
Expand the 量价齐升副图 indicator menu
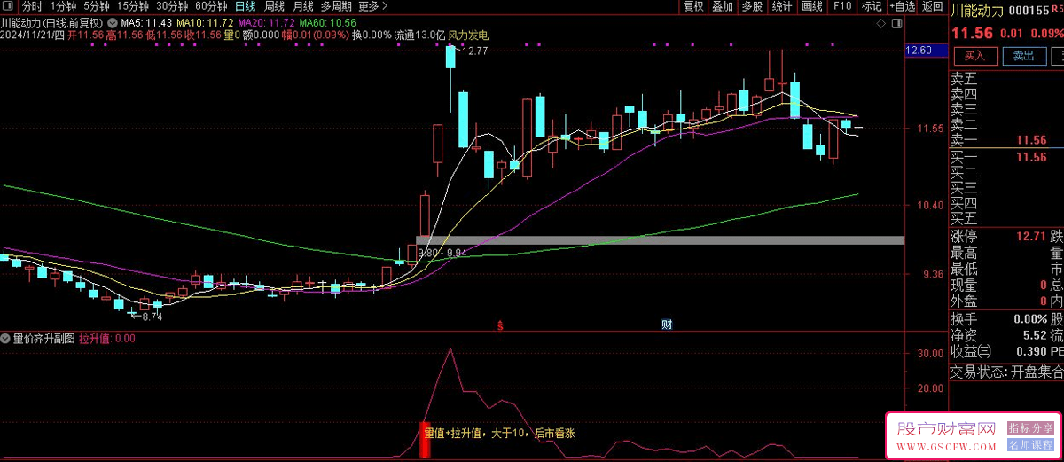point(6,338)
